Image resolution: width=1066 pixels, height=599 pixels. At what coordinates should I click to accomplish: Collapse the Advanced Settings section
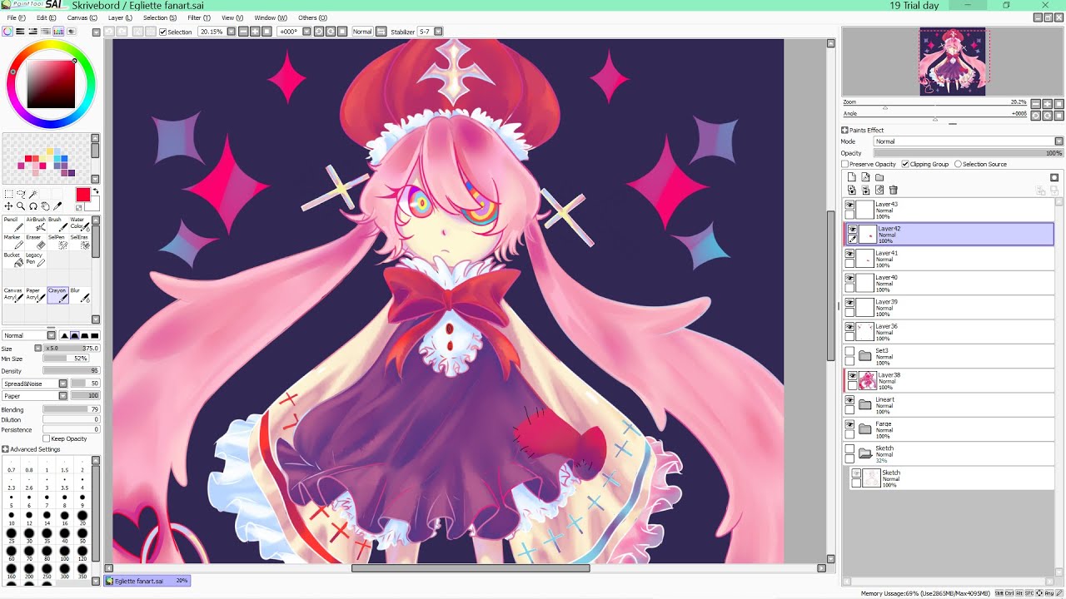6,449
